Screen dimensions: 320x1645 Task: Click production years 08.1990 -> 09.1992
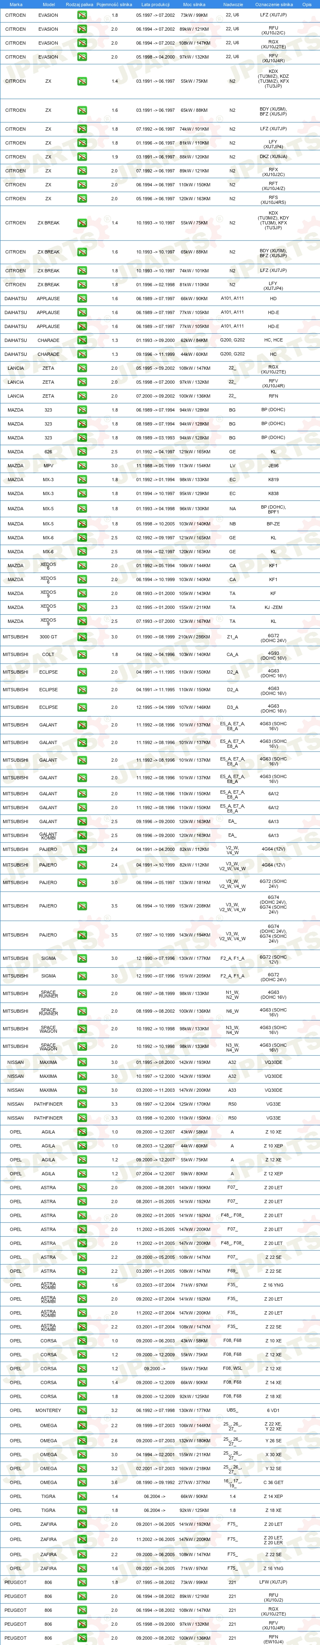click(x=155, y=1483)
